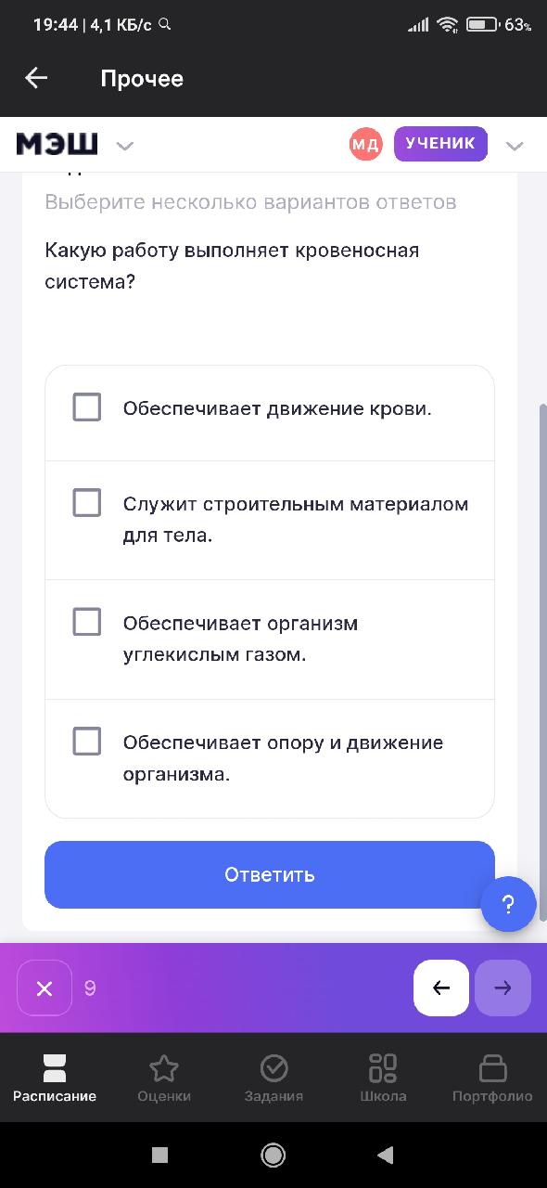Expand the chevron next to МЭШ logo
The height and width of the screenshot is (1188, 547).
click(x=125, y=146)
